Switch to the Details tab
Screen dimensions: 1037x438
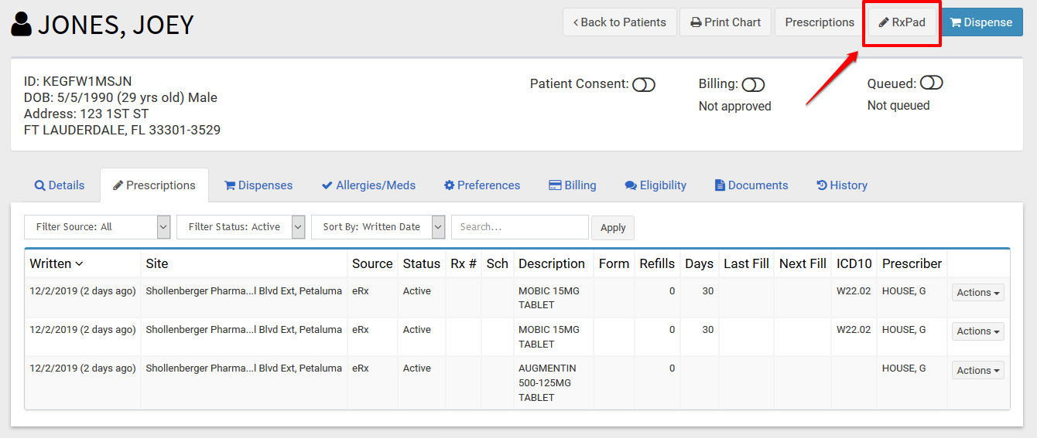pyautogui.click(x=59, y=185)
